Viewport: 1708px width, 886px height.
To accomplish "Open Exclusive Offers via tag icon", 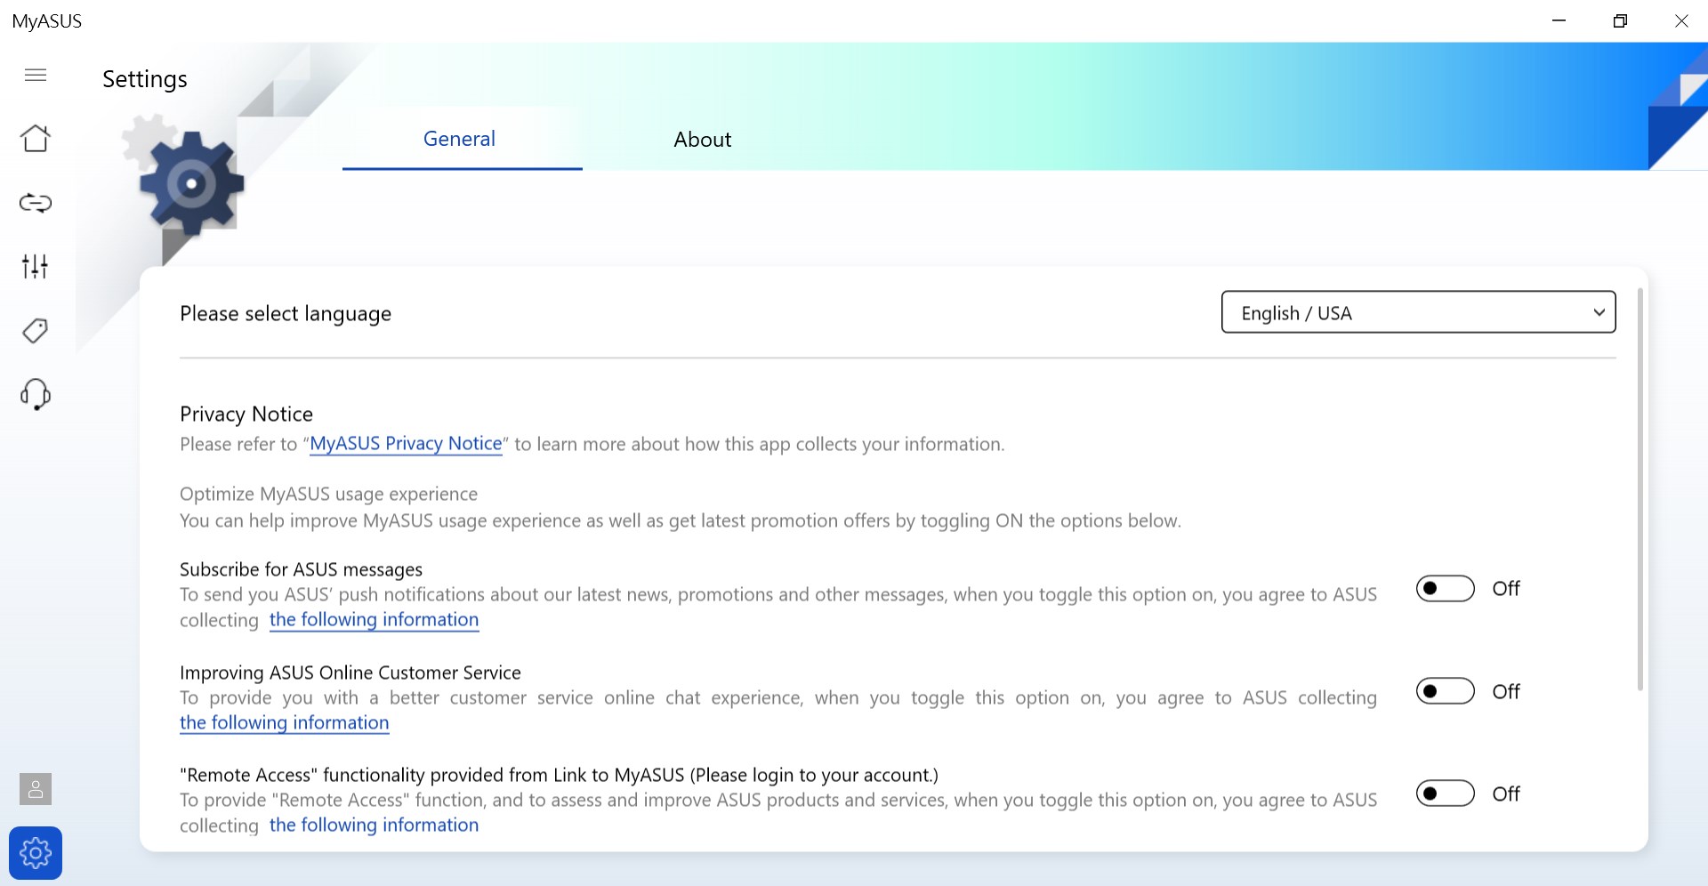I will [36, 330].
